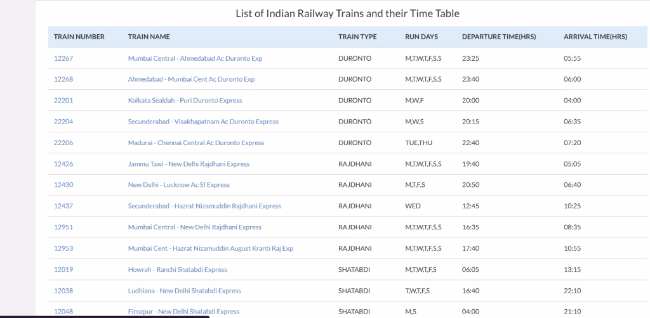The height and width of the screenshot is (318, 650).
Task: Open train number 22204 link
Action: (63, 122)
